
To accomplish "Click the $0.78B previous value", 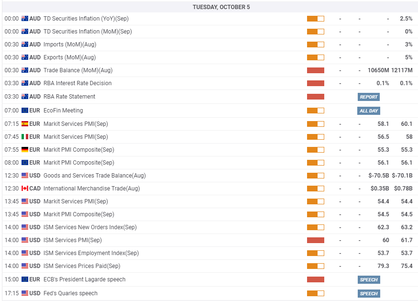I will [403, 189].
